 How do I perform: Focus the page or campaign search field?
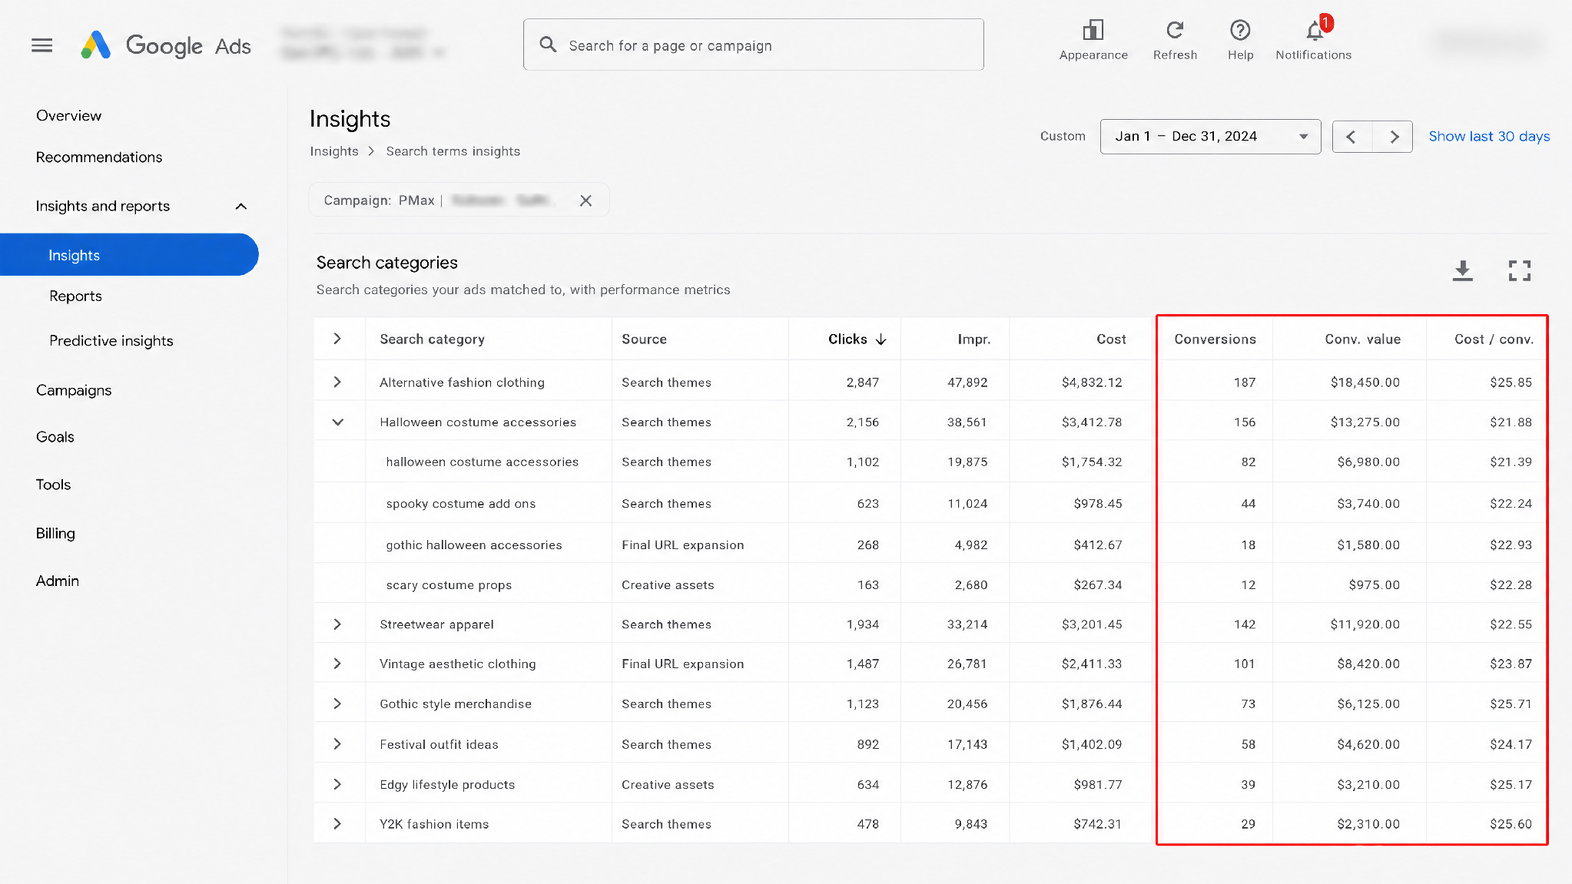753,45
